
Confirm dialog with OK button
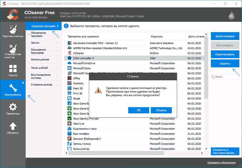139,110
